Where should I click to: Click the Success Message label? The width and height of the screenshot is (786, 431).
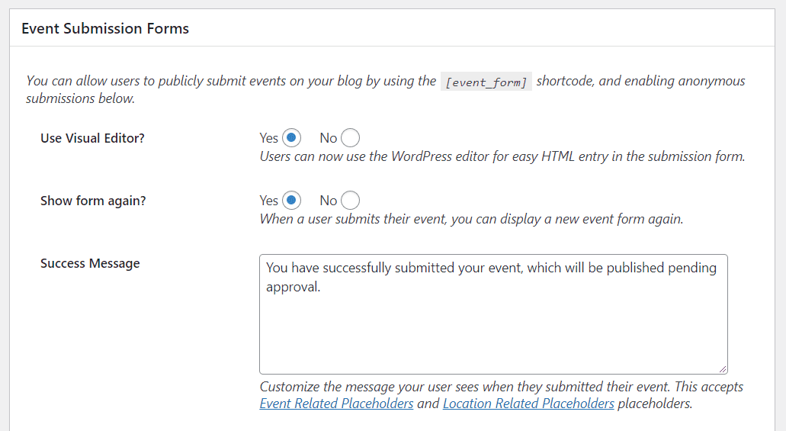coord(90,263)
